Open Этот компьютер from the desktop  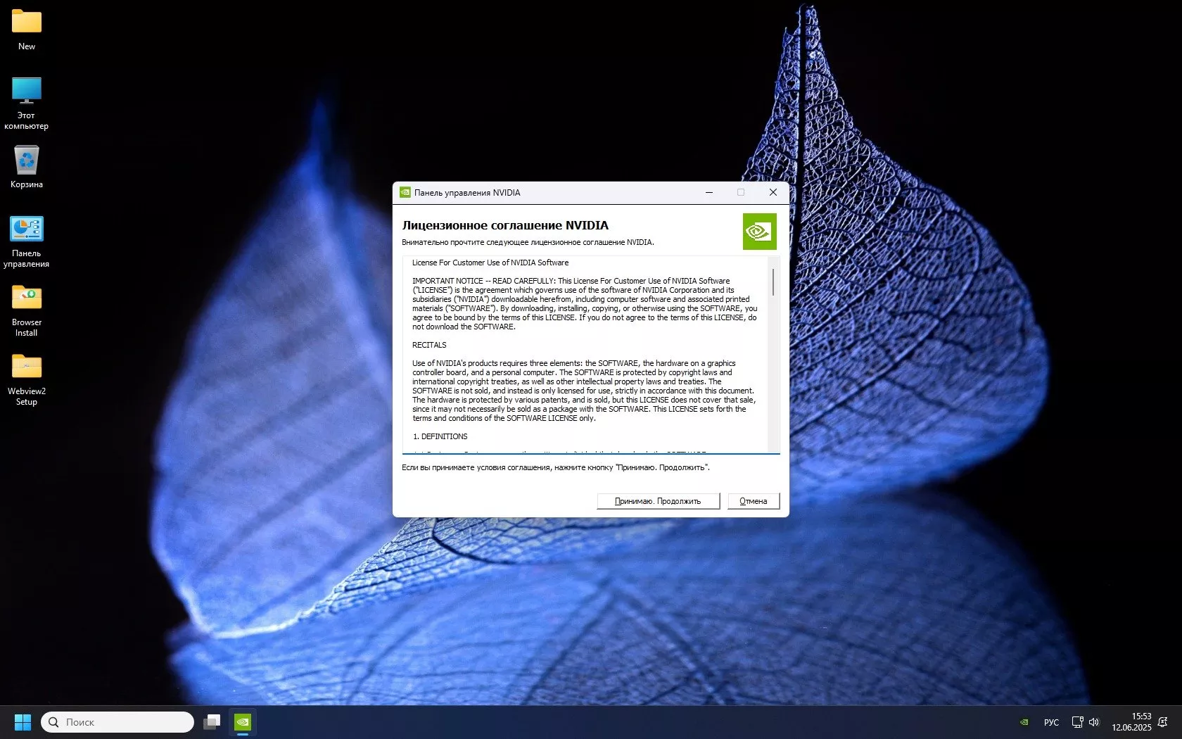[x=26, y=91]
